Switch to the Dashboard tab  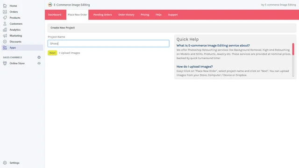coord(55,14)
